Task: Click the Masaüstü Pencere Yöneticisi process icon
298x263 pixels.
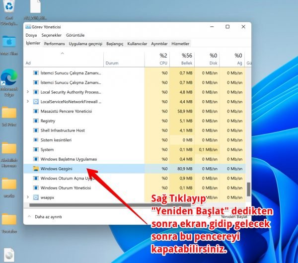Action: (36, 111)
